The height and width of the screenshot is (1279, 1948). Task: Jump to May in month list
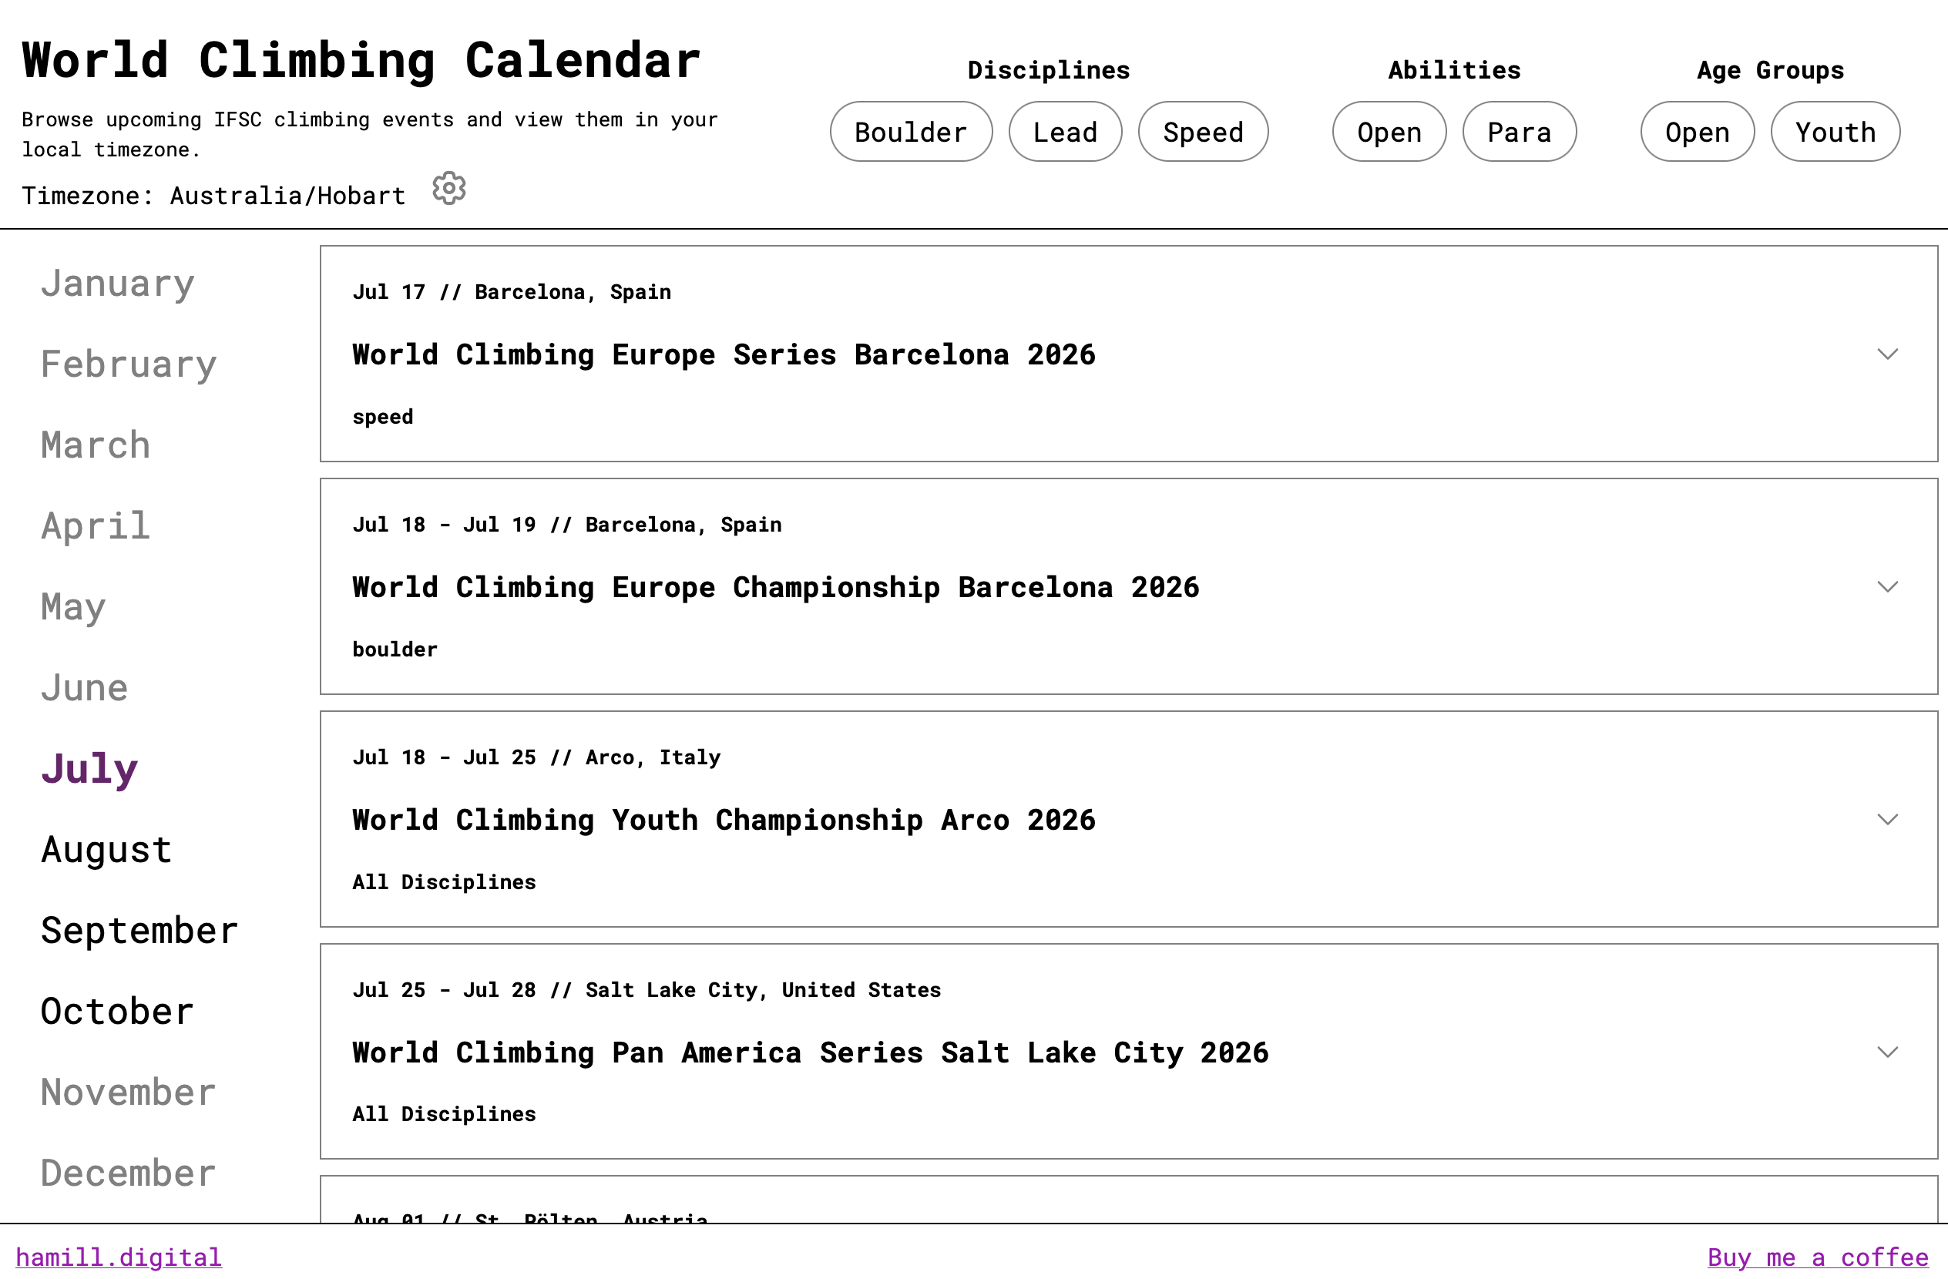[x=74, y=607]
